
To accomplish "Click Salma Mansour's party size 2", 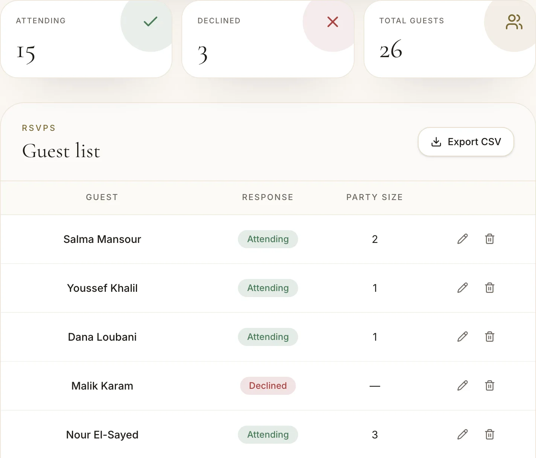I will point(375,239).
